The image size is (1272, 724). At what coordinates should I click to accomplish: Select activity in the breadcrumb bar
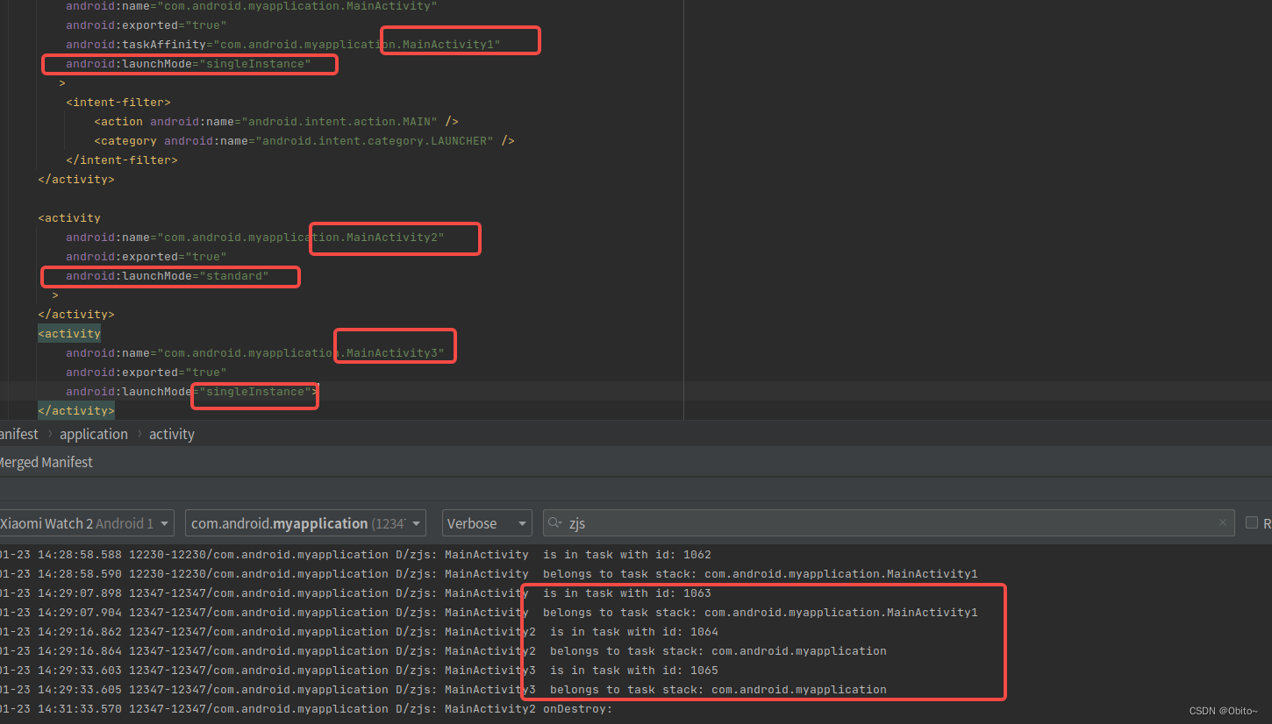pos(172,434)
